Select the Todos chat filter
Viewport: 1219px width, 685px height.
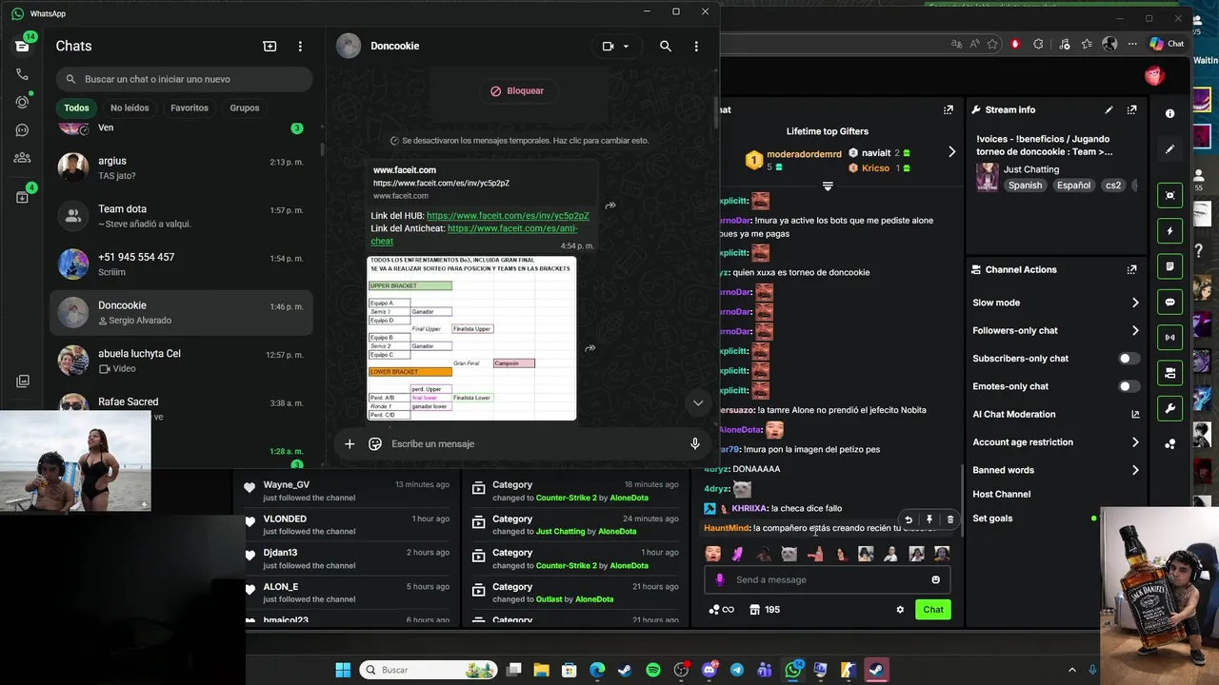pos(76,108)
